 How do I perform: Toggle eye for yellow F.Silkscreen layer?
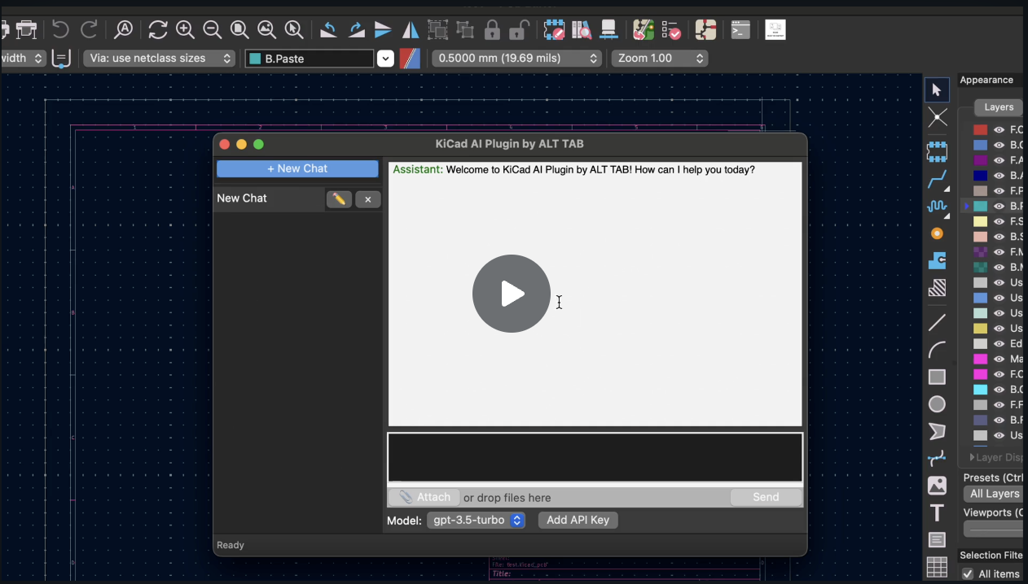point(999,221)
